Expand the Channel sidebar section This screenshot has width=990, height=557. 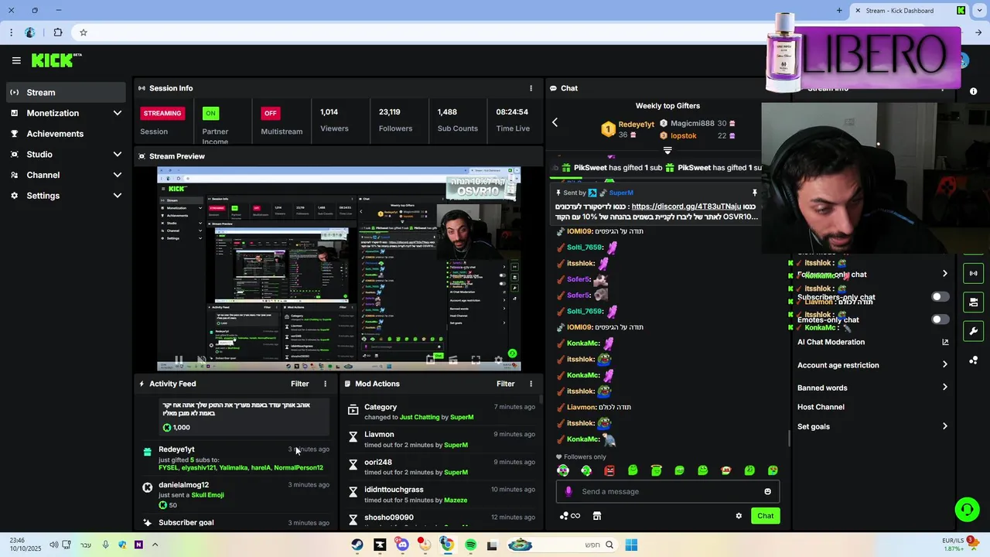pyautogui.click(x=66, y=175)
